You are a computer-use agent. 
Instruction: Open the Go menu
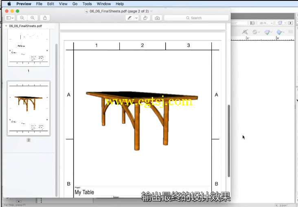pos(75,4)
